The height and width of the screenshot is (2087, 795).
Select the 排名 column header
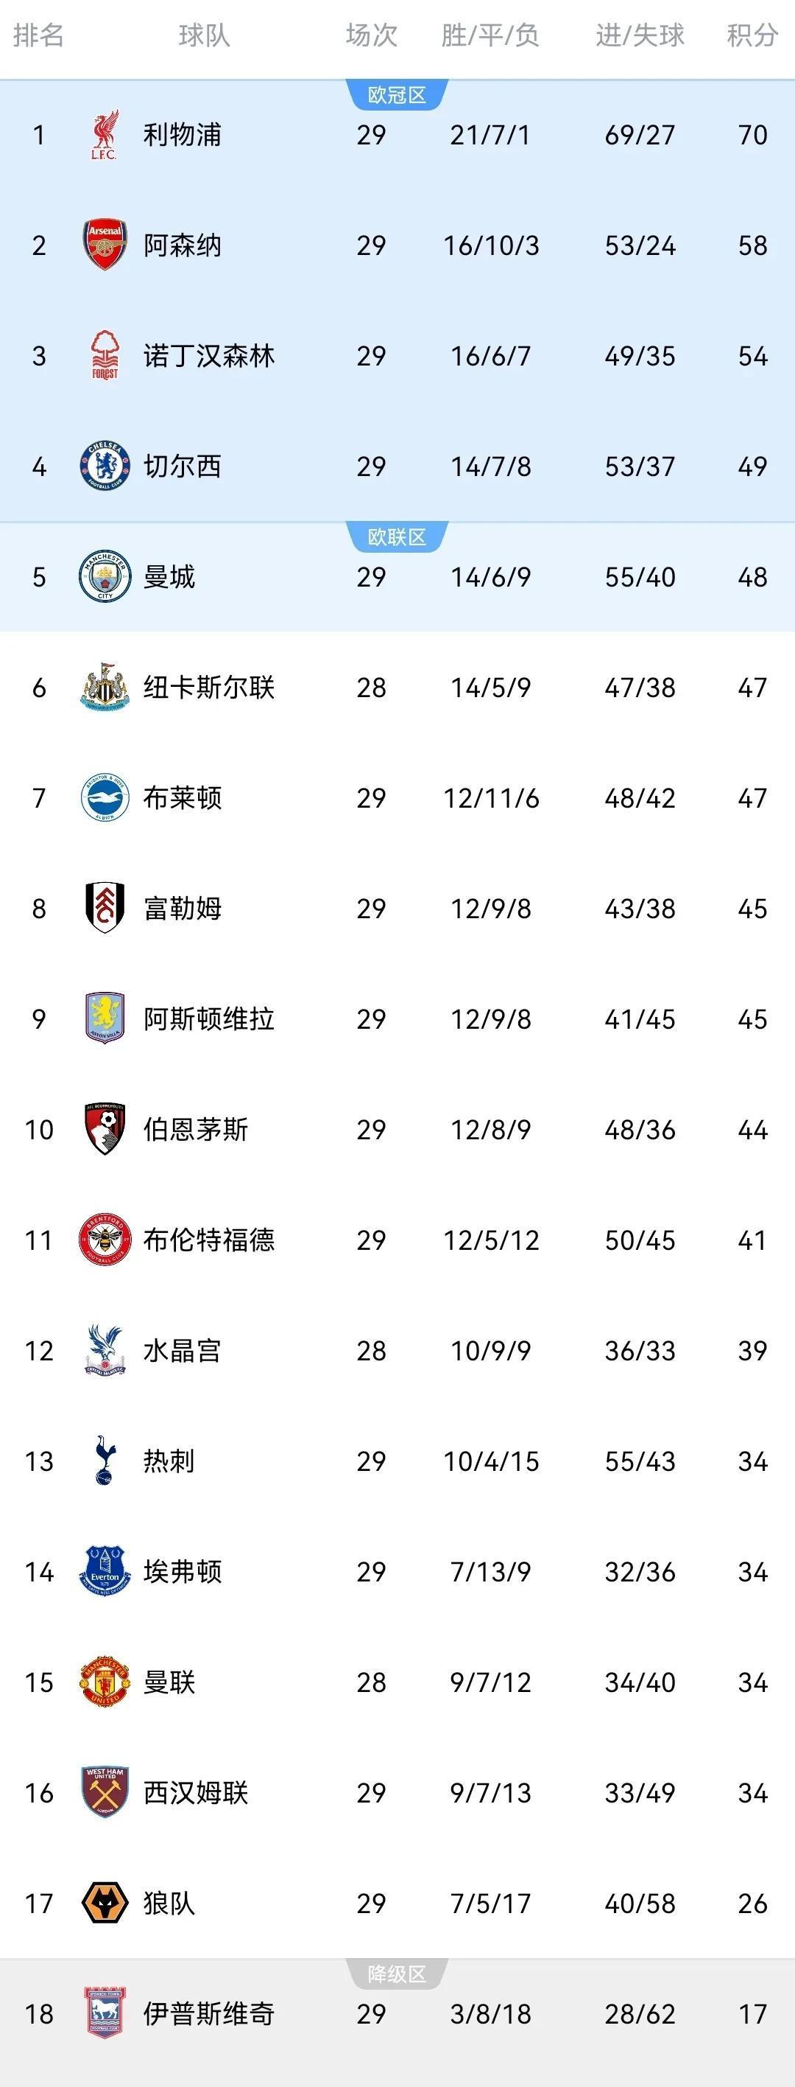point(38,35)
